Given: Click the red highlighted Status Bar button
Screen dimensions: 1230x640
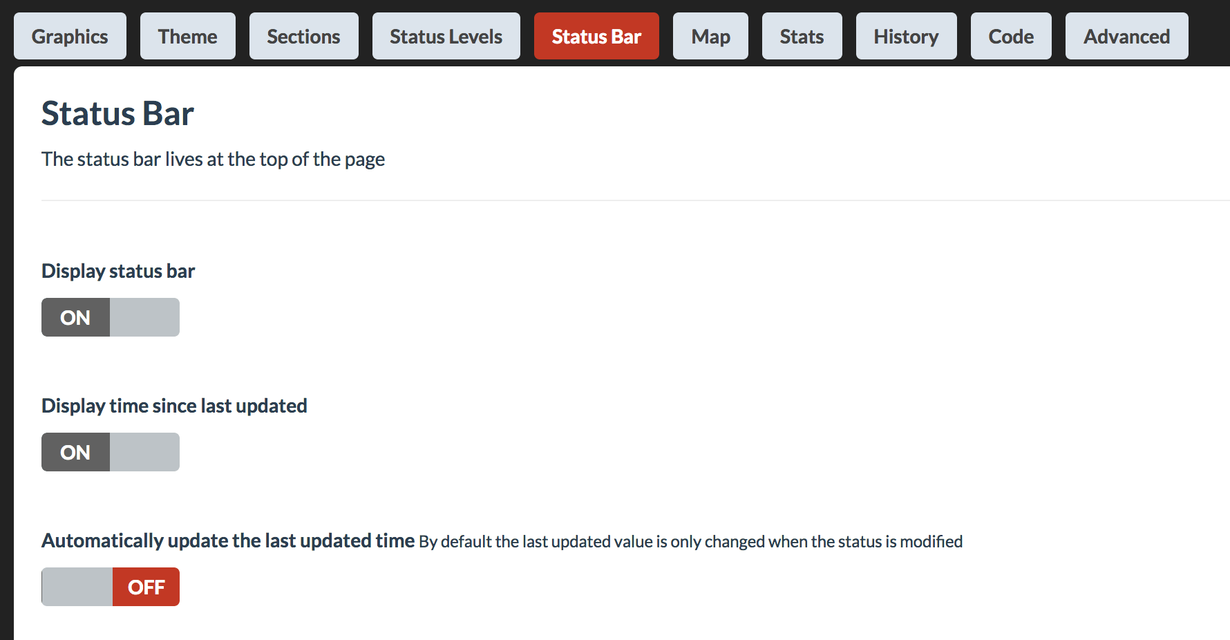Looking at the screenshot, I should point(596,36).
